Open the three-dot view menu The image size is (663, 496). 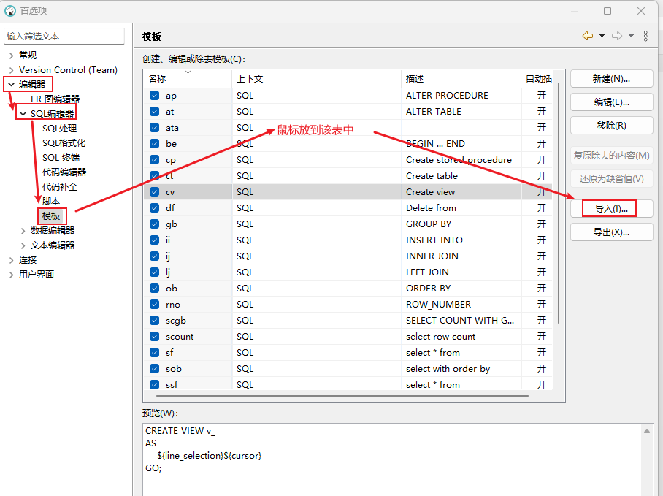click(x=645, y=36)
